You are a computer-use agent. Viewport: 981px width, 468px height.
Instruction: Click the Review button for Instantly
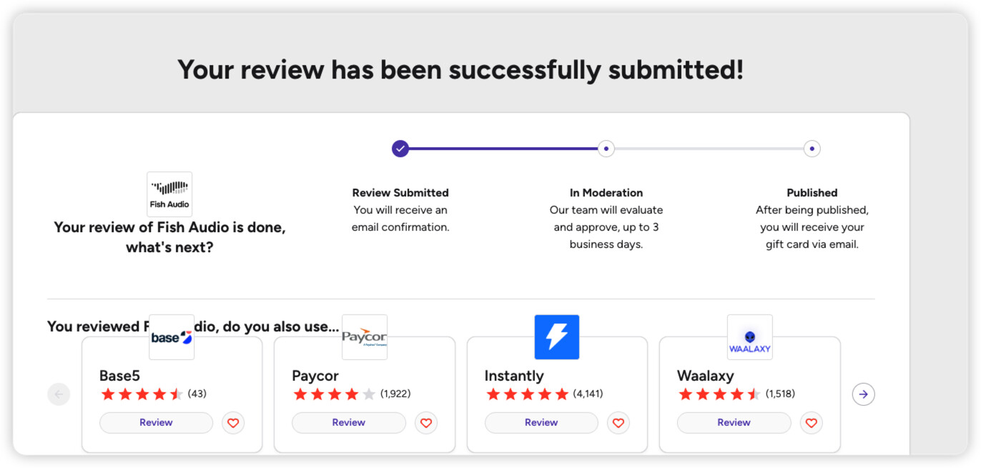tap(541, 422)
